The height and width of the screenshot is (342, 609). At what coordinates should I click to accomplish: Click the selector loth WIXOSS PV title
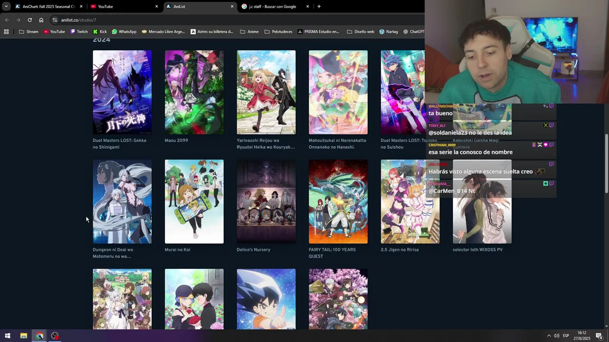click(x=478, y=250)
